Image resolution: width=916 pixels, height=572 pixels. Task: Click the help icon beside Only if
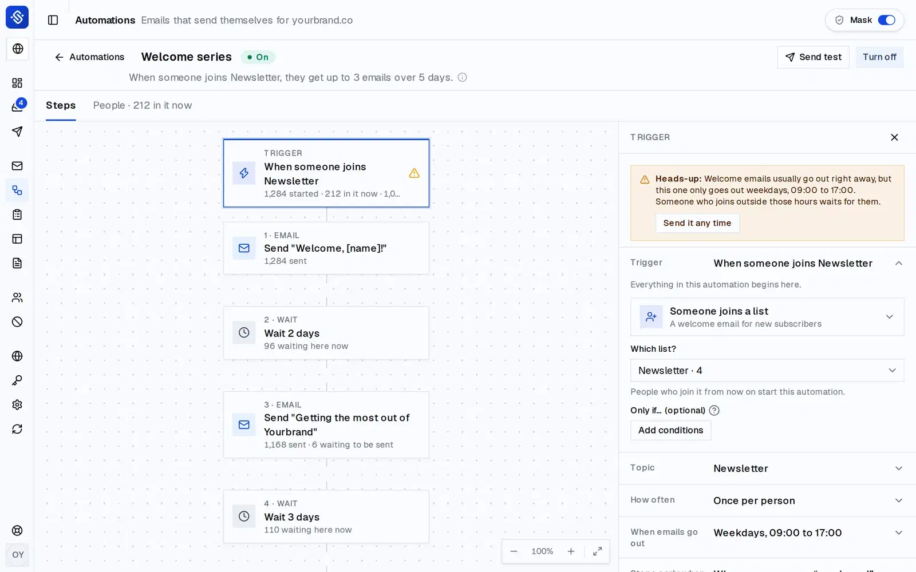(714, 410)
